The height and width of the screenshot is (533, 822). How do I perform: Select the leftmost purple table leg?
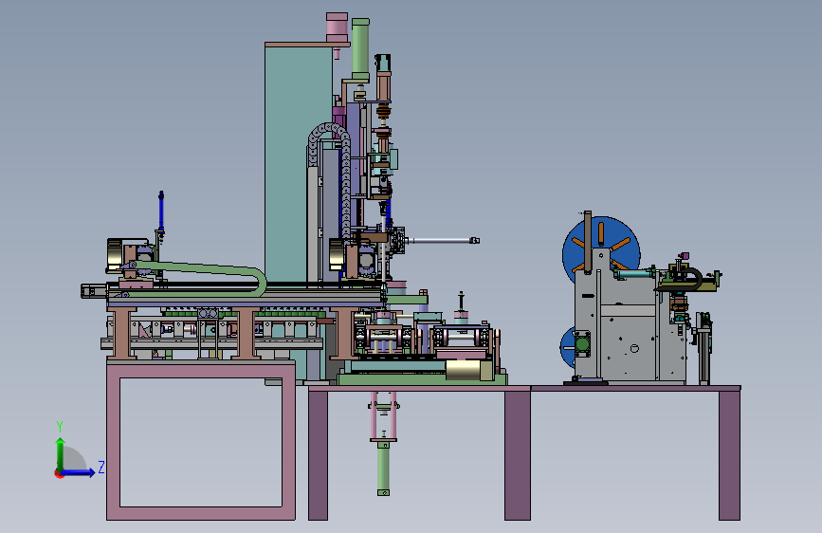[x=318, y=455]
